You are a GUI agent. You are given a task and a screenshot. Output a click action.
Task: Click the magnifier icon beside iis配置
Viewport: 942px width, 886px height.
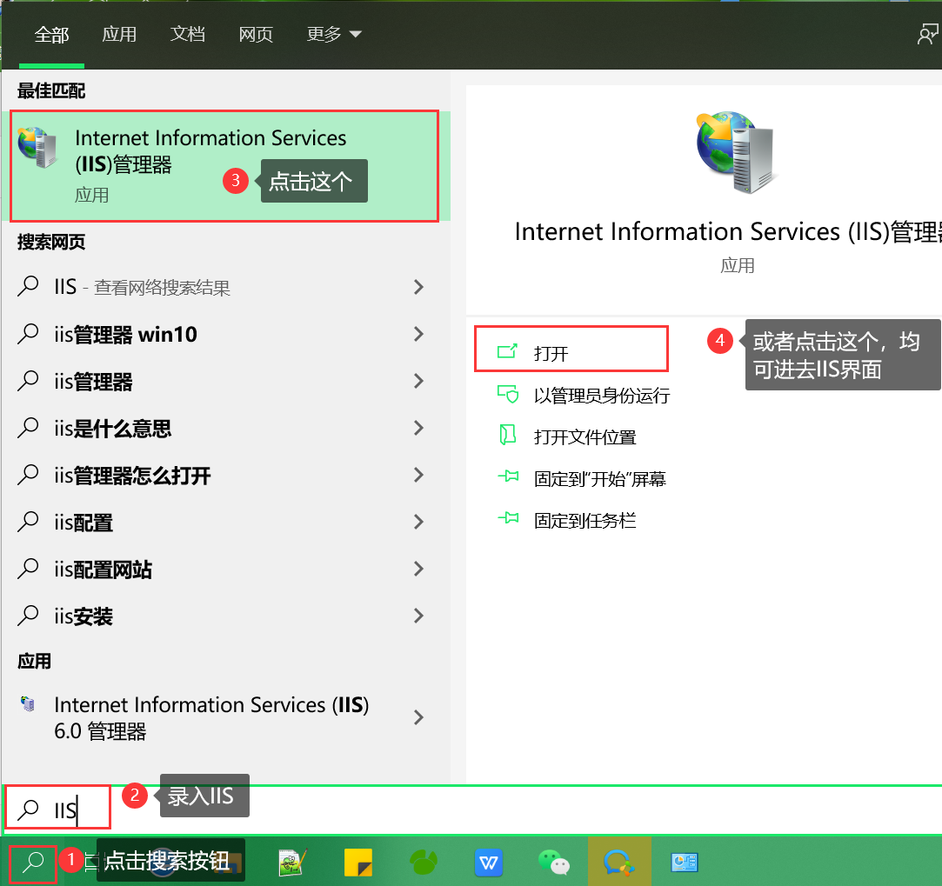[x=28, y=522]
